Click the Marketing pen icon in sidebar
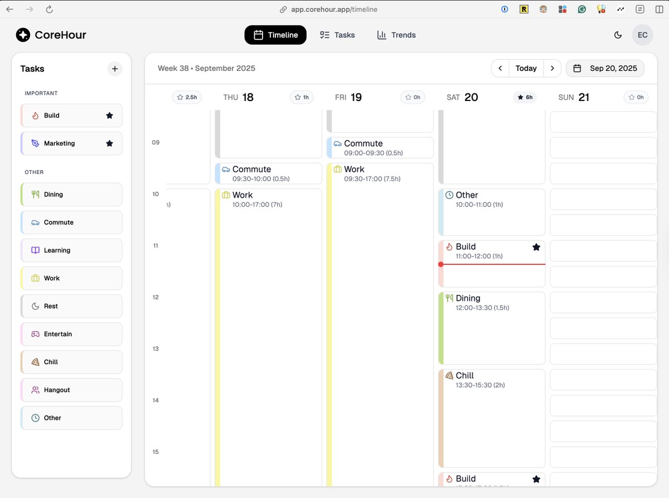The height and width of the screenshot is (498, 669). tap(35, 143)
